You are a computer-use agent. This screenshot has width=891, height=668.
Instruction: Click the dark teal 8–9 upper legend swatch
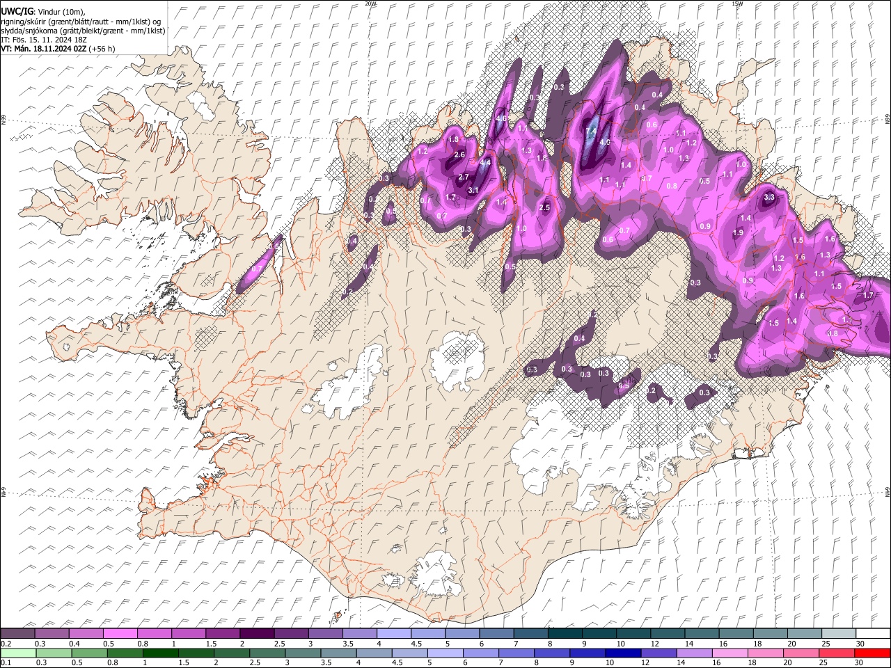click(x=565, y=634)
